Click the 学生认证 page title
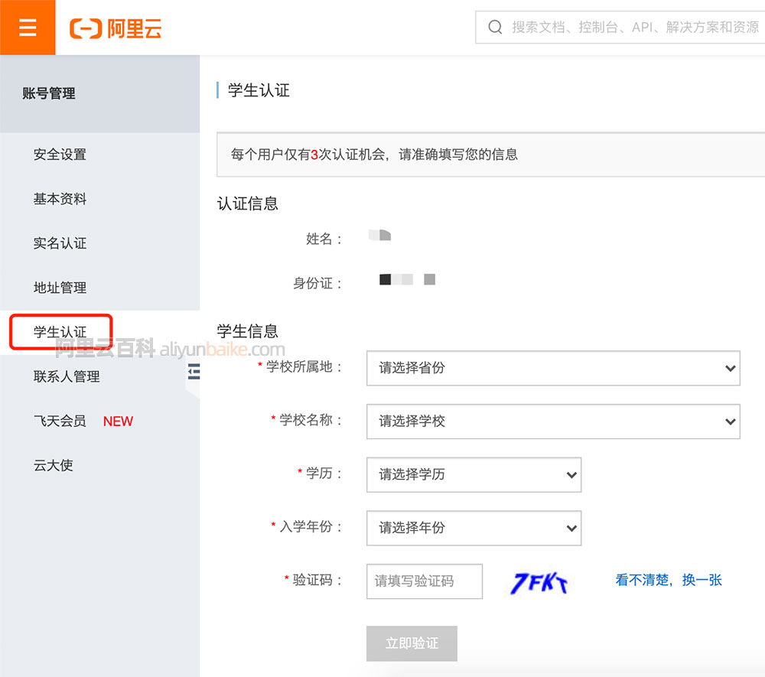 259,90
